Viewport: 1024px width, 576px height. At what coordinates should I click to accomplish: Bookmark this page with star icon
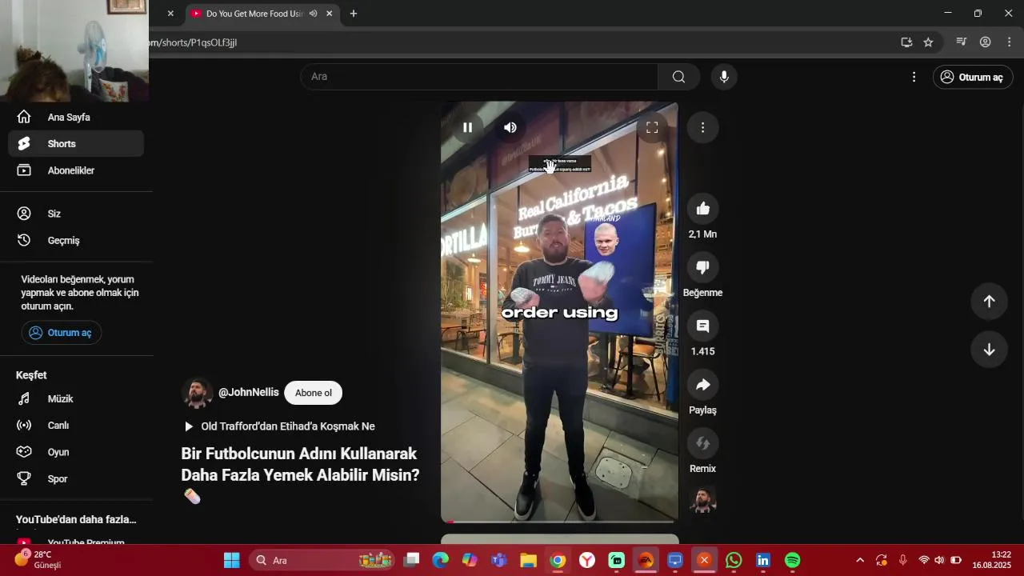coord(928,42)
